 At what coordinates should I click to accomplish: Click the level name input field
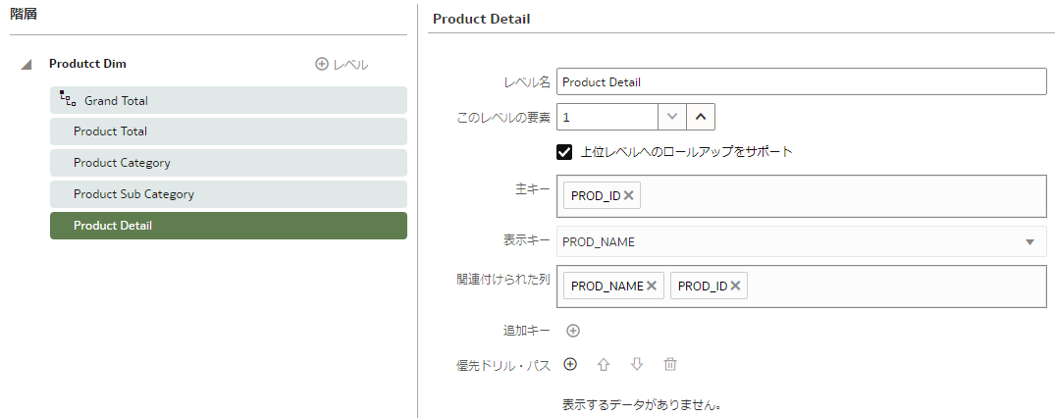(801, 82)
